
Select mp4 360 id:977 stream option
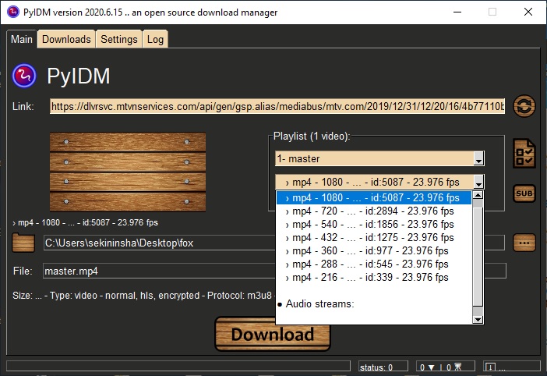click(x=373, y=250)
